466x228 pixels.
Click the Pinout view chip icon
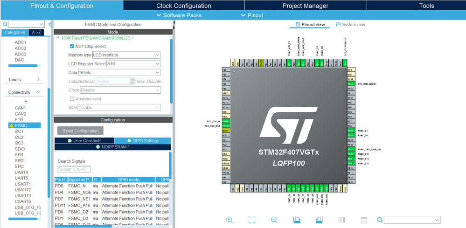298,24
